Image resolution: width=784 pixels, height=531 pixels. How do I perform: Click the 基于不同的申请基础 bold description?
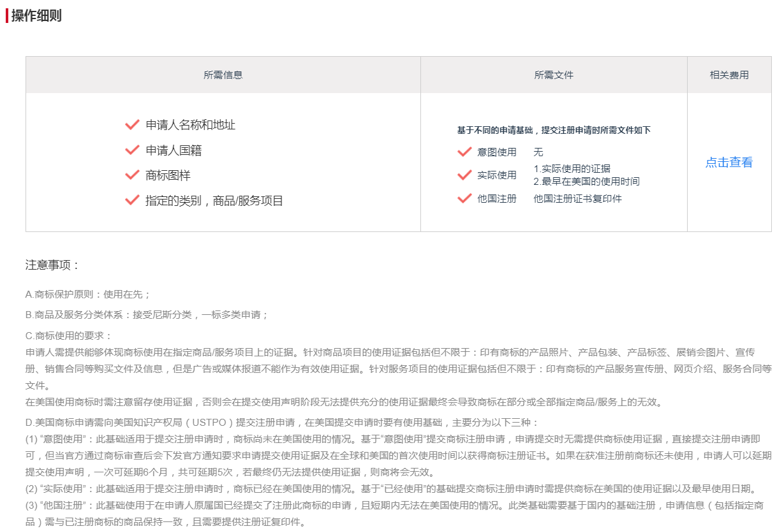[x=554, y=130]
